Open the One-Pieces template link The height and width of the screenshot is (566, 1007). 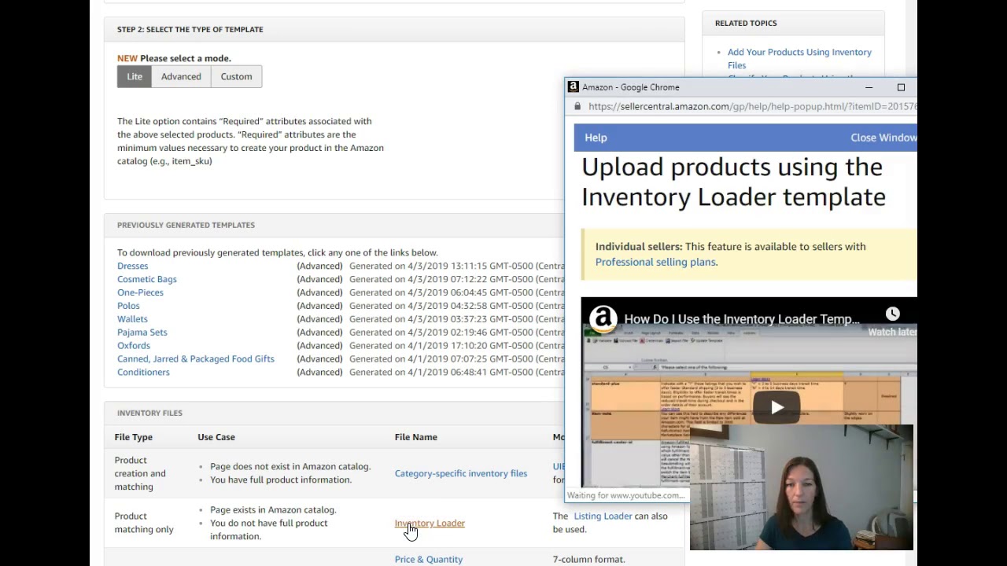[140, 292]
